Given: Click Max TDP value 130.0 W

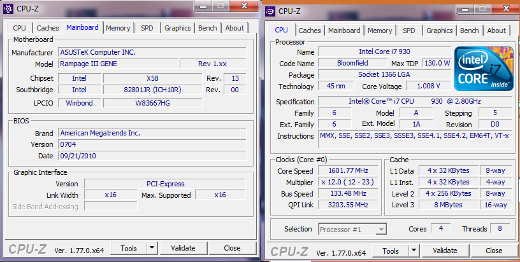Looking at the screenshot, I should [437, 63].
